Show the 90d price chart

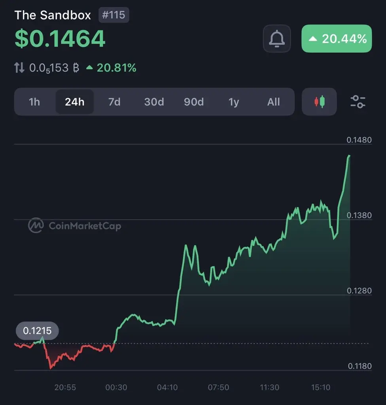pyautogui.click(x=194, y=102)
